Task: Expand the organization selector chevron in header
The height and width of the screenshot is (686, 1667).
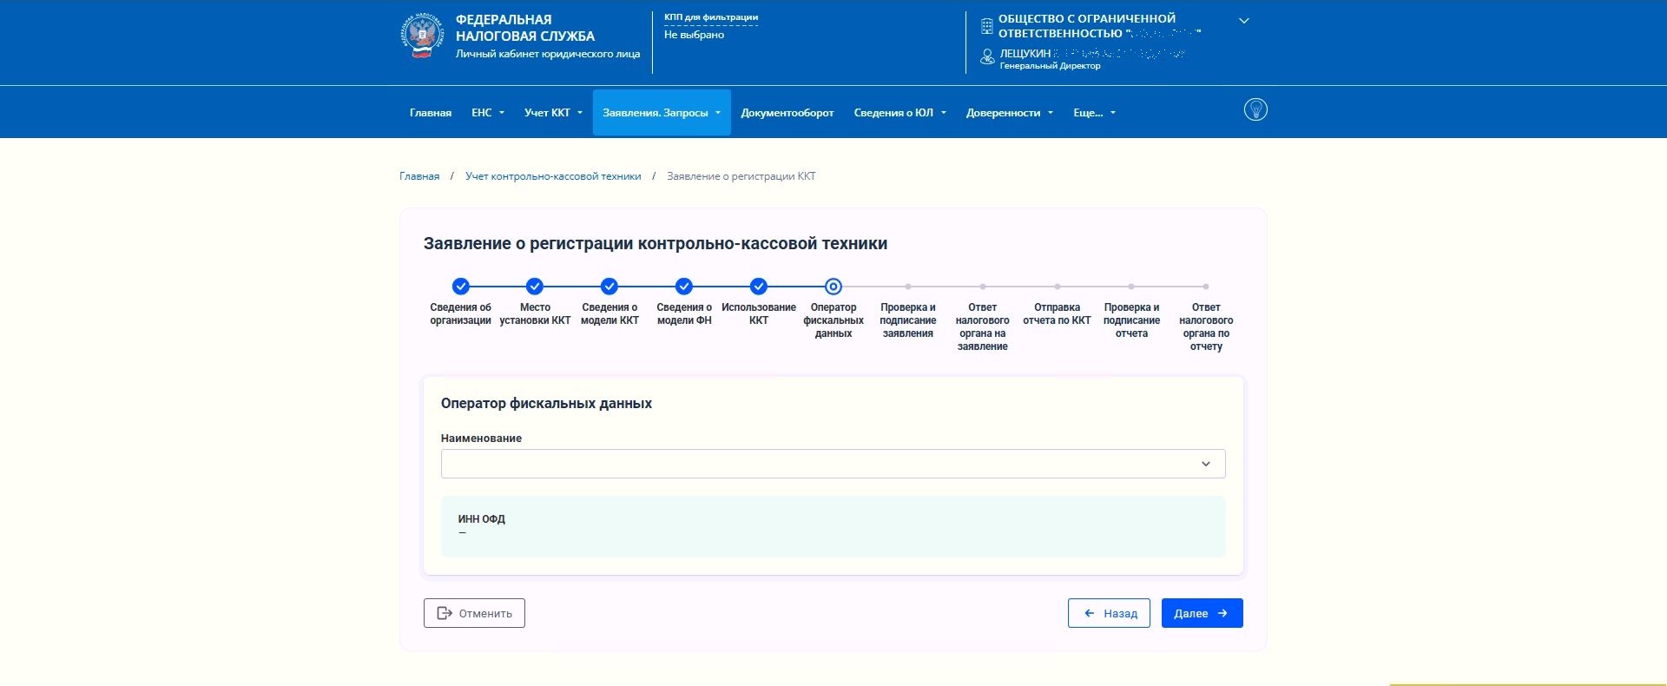Action: click(x=1243, y=21)
